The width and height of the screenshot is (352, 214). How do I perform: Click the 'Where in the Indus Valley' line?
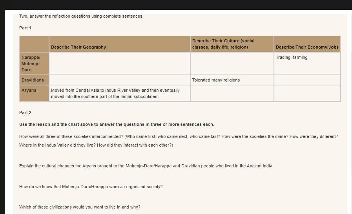click(x=96, y=145)
